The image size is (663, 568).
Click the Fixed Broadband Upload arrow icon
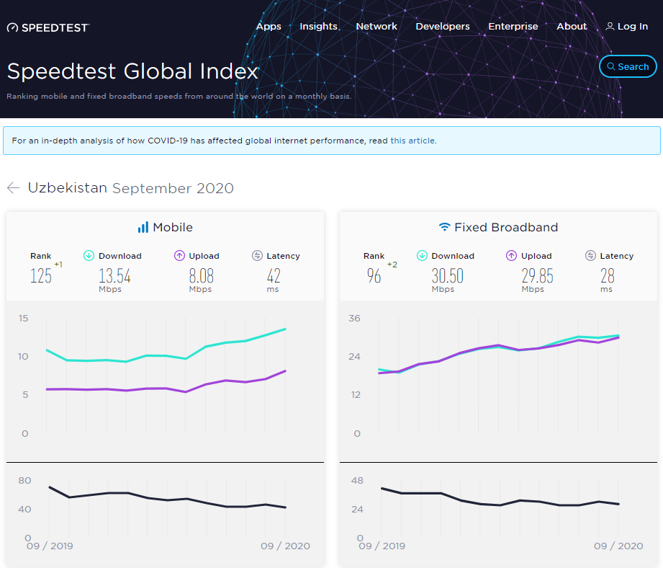[511, 256]
